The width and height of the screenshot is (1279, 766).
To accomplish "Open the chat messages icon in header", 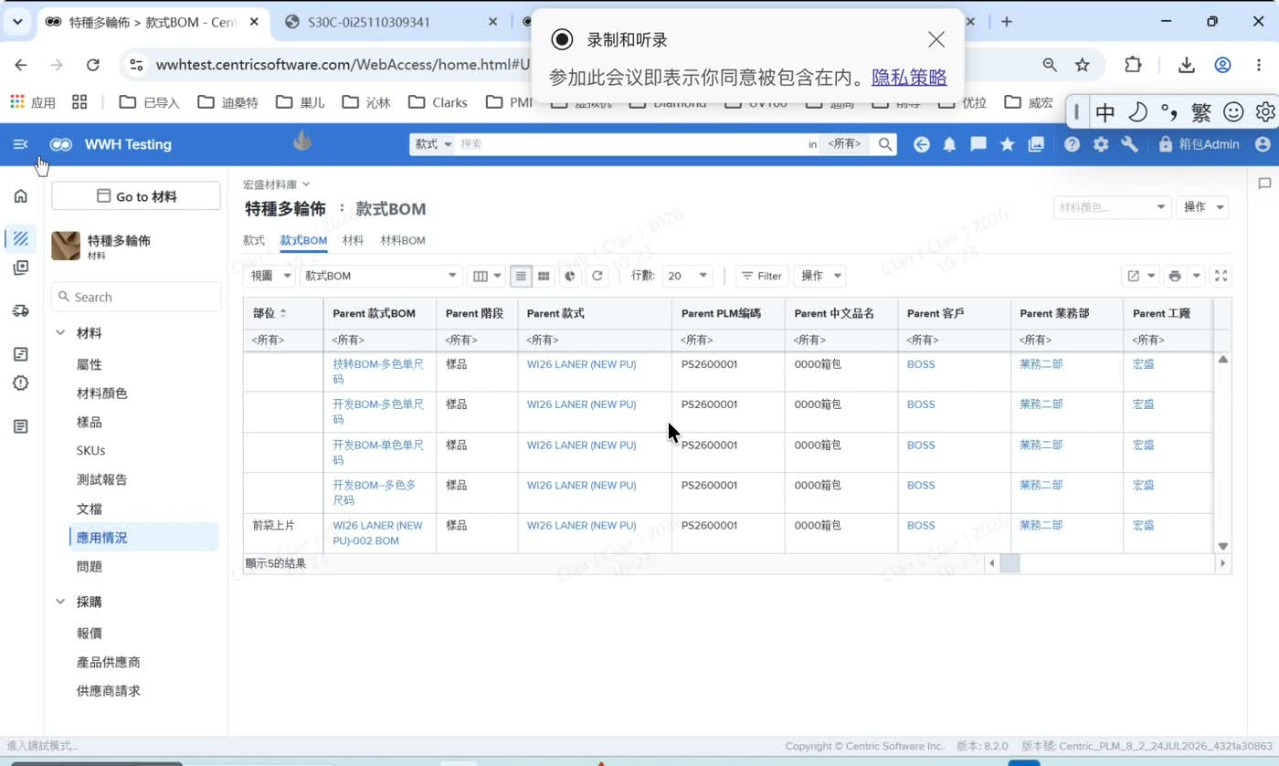I will pos(978,144).
